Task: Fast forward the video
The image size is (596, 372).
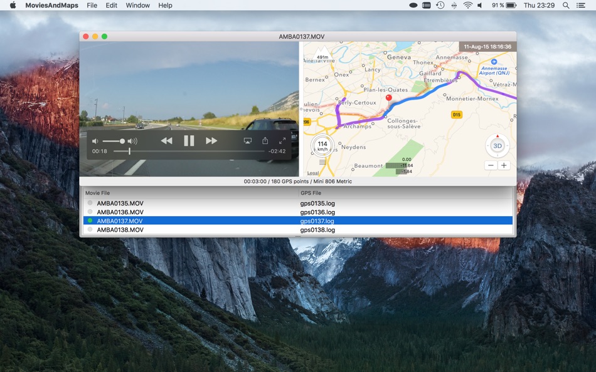Action: (x=211, y=141)
